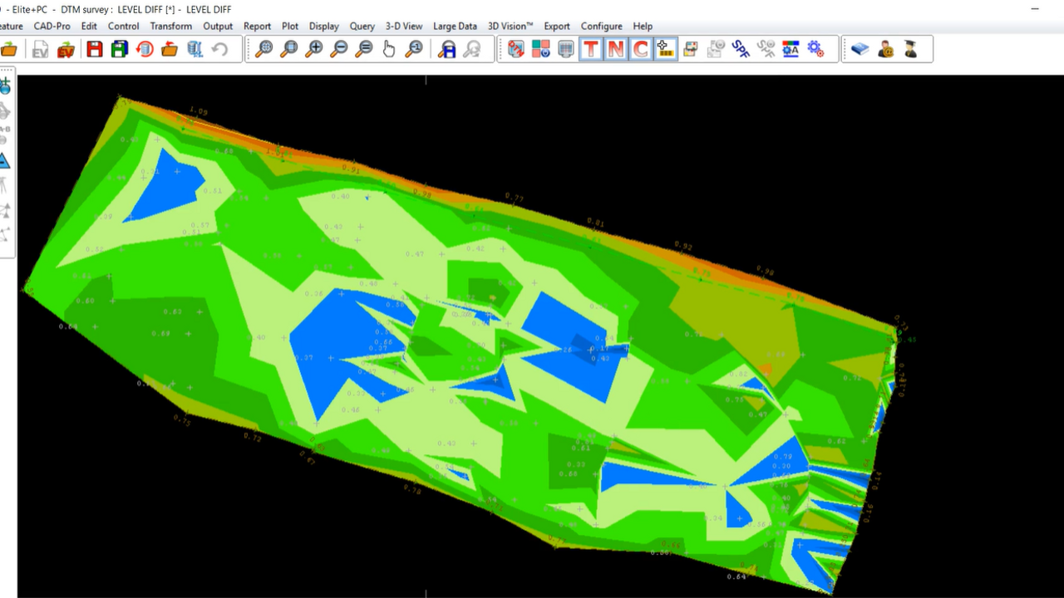Image resolution: width=1064 pixels, height=598 pixels.
Task: Toggle the red N display button
Action: [615, 49]
